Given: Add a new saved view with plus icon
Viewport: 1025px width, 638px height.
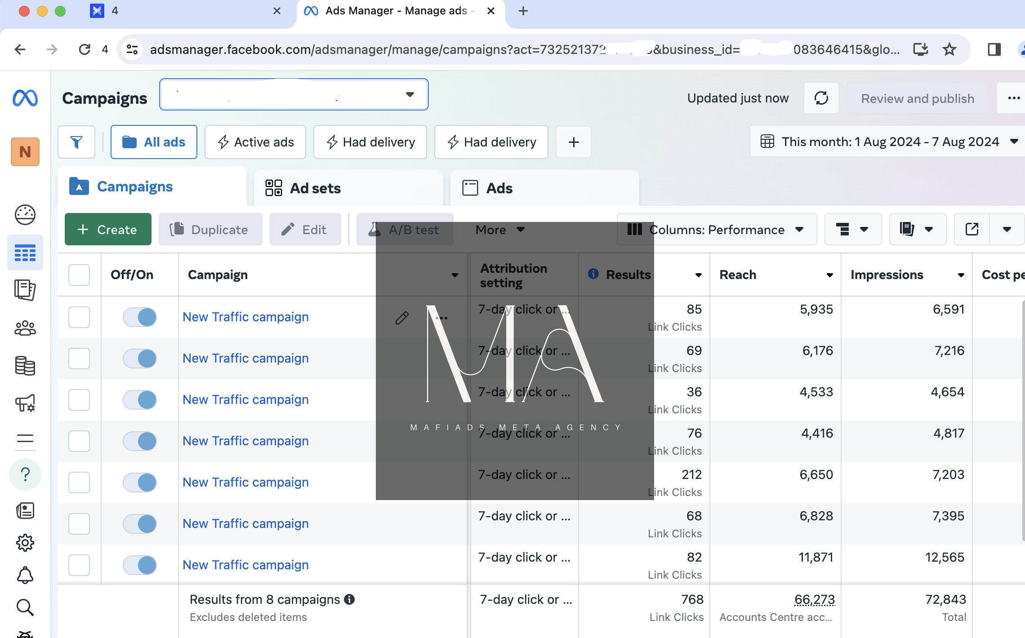Looking at the screenshot, I should click(x=574, y=142).
